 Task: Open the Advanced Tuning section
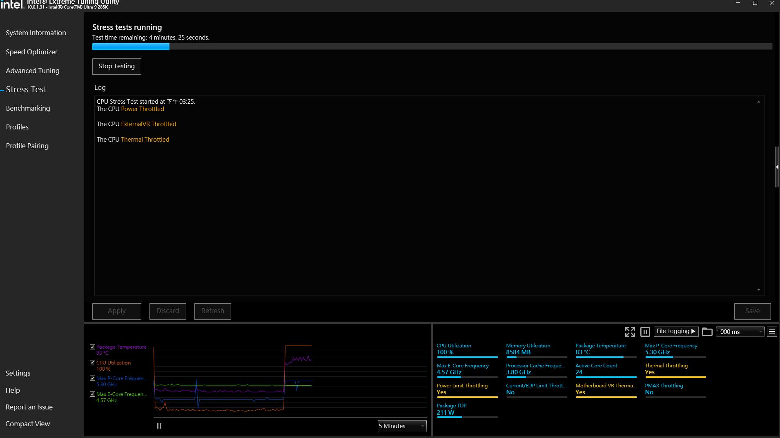(33, 71)
